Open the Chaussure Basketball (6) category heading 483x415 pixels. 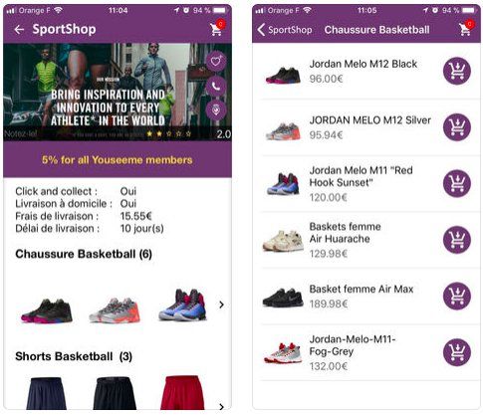84,254
